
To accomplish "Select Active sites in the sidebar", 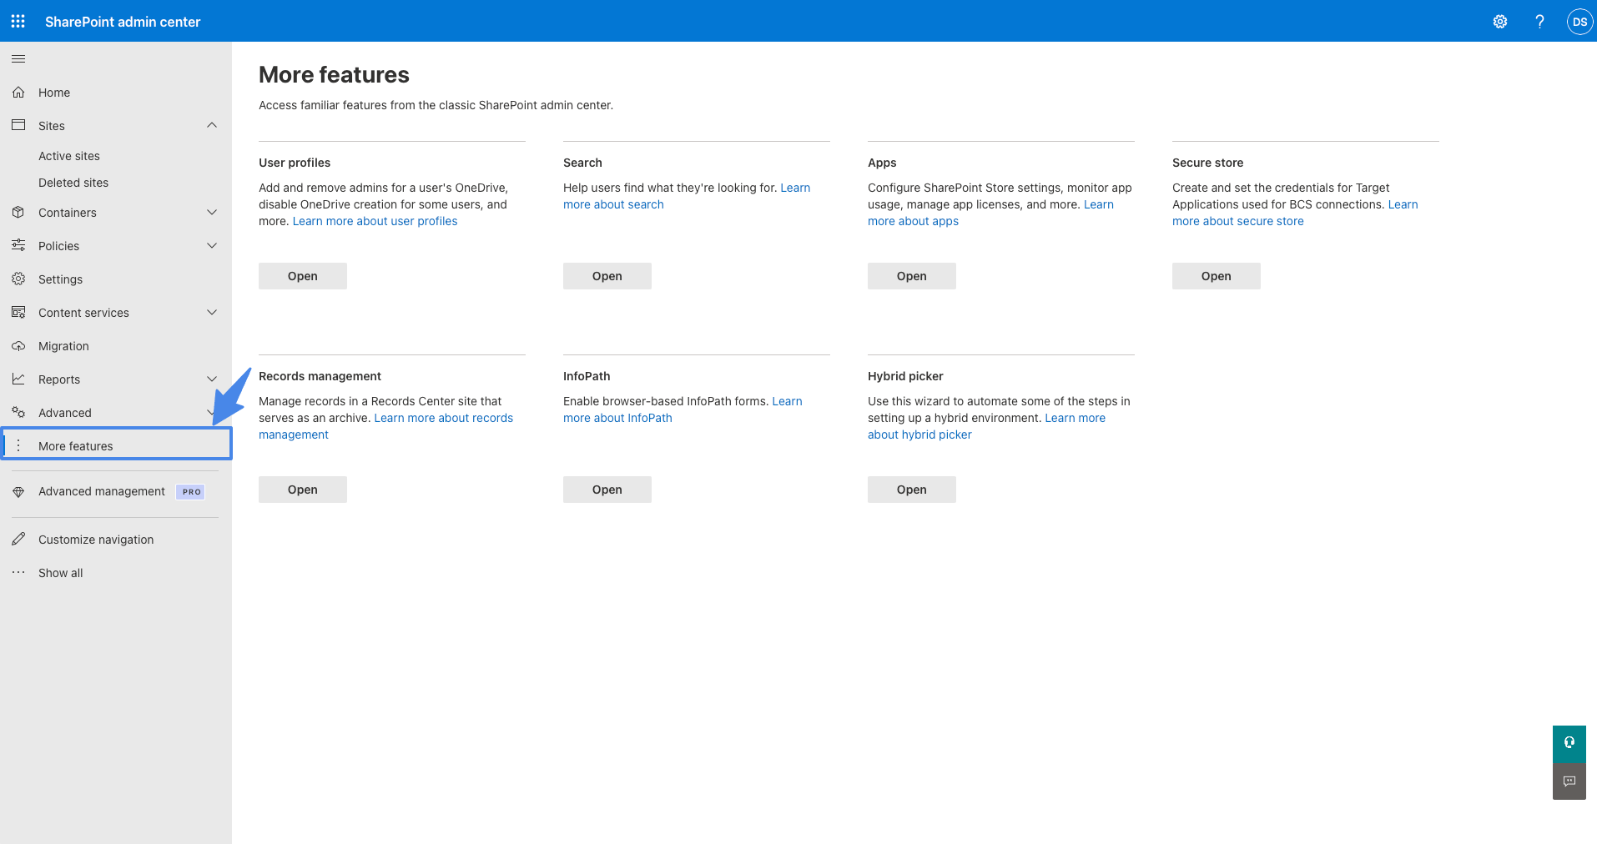I will (69, 155).
